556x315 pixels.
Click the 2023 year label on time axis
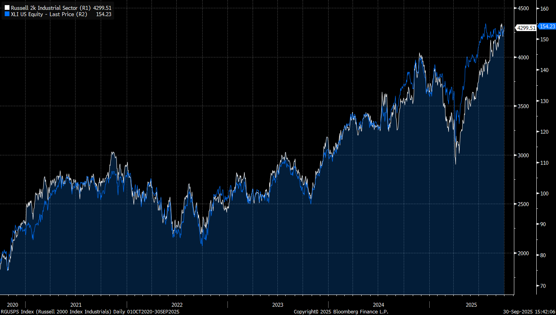point(278,305)
